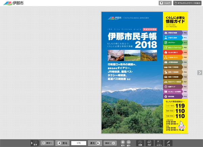Click the 伊那市 logo in the header

[13, 3]
